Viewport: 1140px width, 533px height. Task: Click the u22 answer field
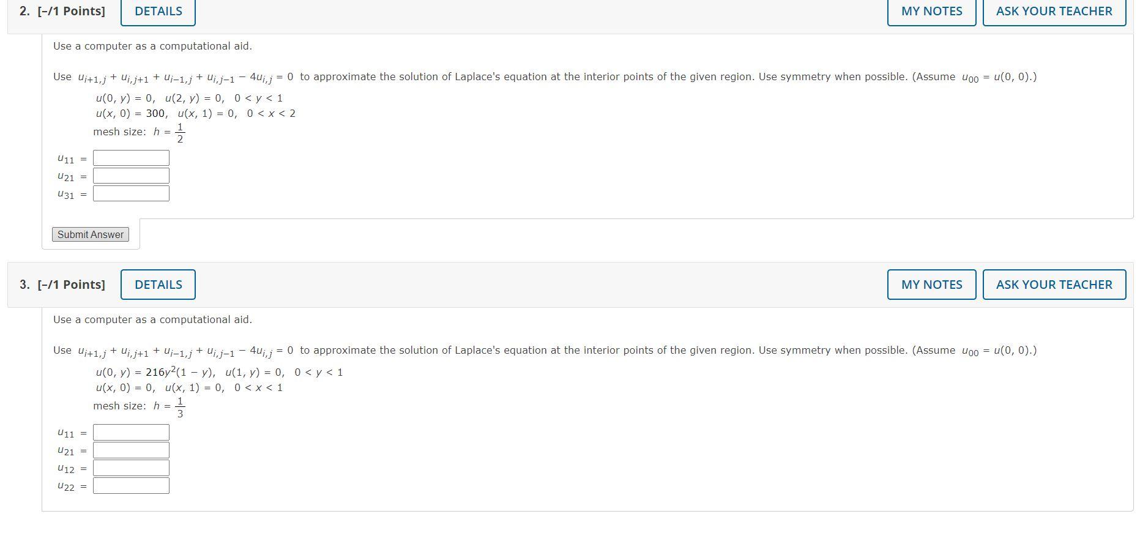130,485
